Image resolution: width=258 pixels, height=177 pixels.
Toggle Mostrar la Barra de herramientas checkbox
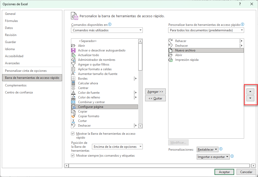click(73, 134)
